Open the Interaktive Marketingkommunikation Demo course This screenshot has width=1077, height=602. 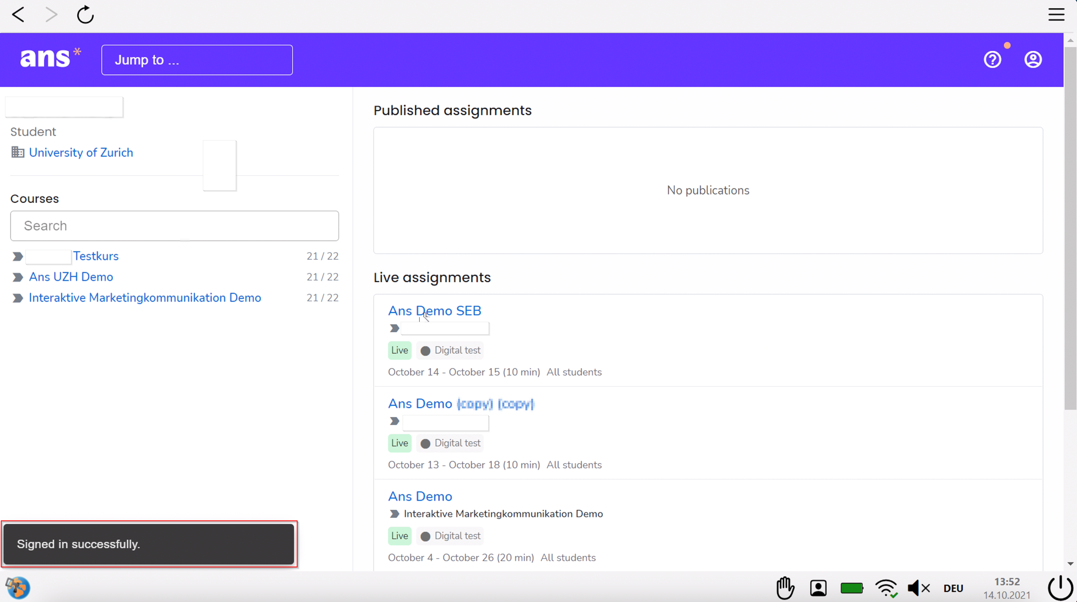click(x=145, y=298)
